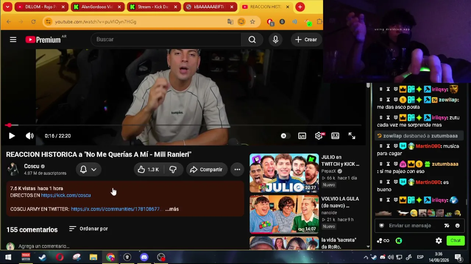
Task: Open the emoji picker in chat
Action: 457,225
